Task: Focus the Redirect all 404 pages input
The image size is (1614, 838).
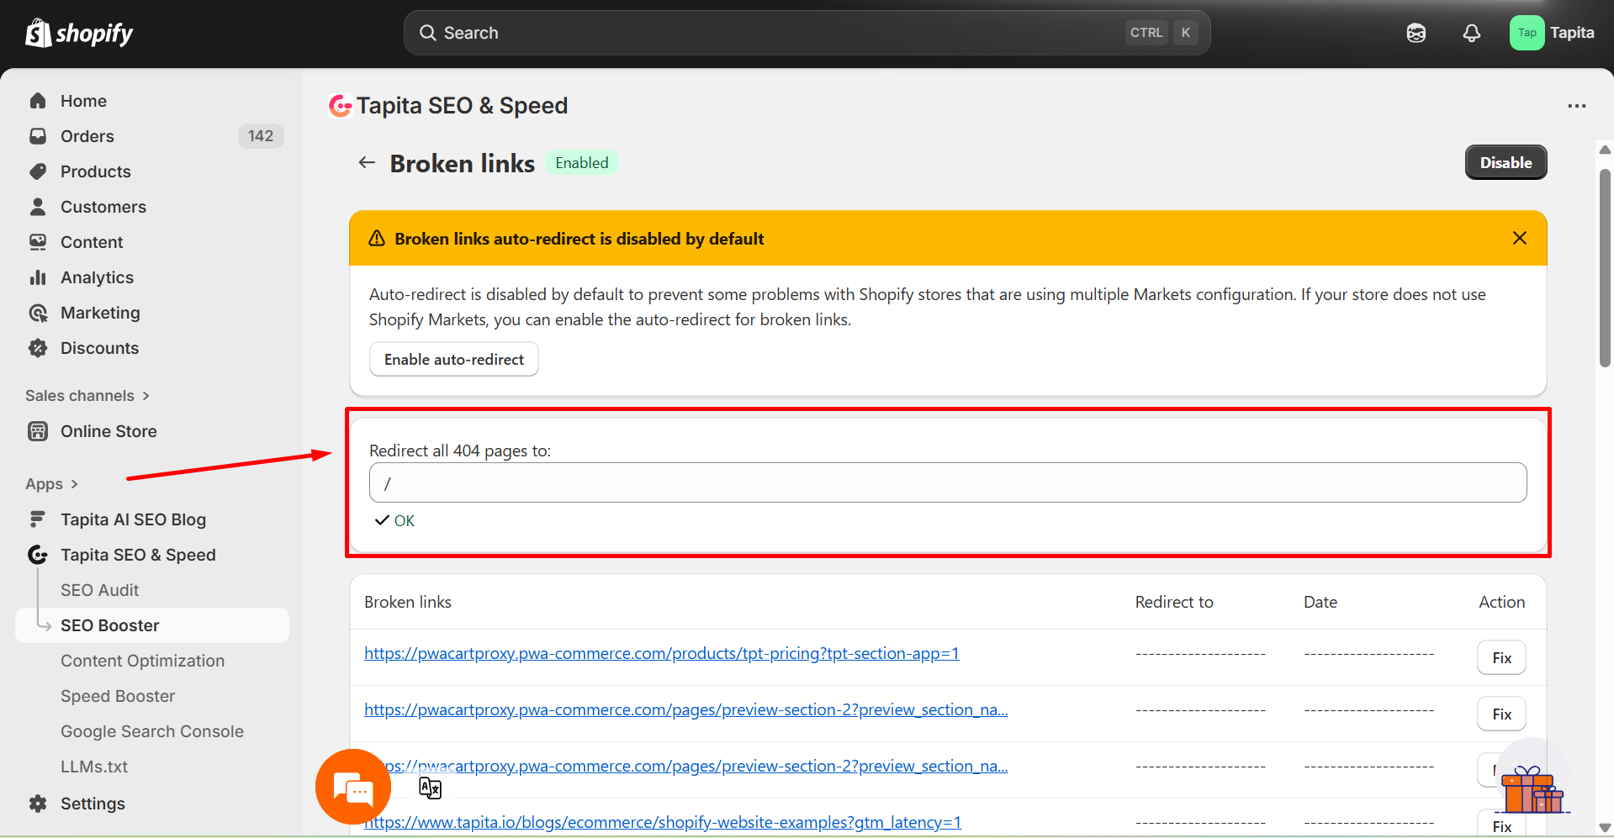Action: pyautogui.click(x=948, y=482)
